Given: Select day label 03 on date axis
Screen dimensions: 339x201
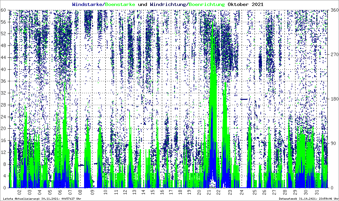Looking at the screenshot, I should click(29, 191).
